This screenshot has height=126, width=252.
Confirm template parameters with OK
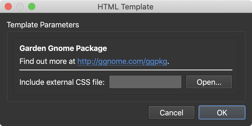point(222,112)
